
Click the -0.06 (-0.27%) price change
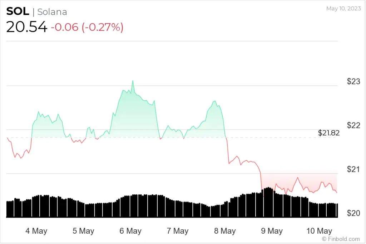(87, 27)
